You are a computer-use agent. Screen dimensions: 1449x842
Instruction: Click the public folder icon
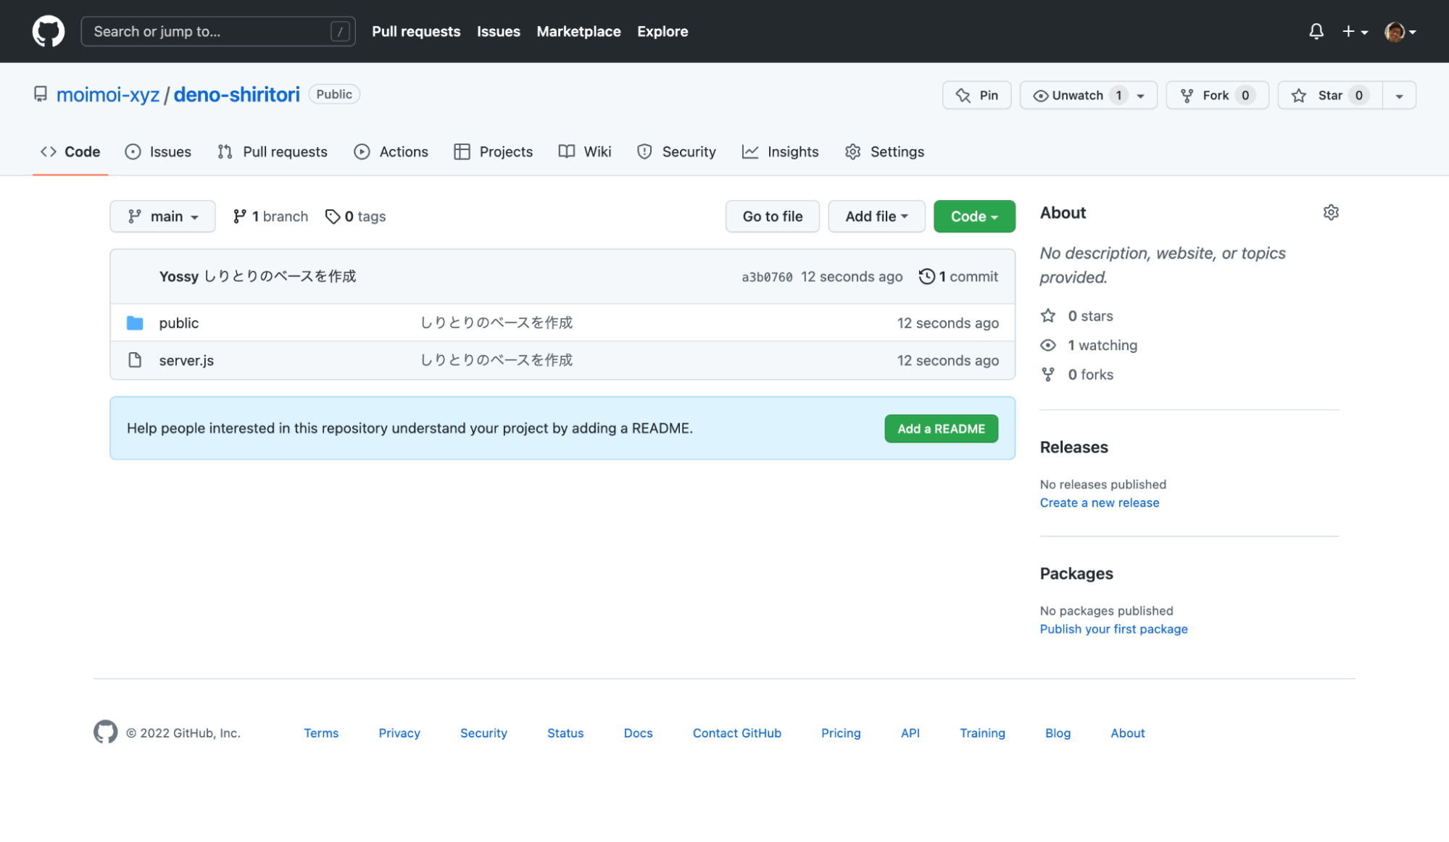pos(135,323)
